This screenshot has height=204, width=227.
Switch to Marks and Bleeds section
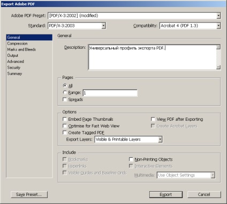click(x=21, y=49)
